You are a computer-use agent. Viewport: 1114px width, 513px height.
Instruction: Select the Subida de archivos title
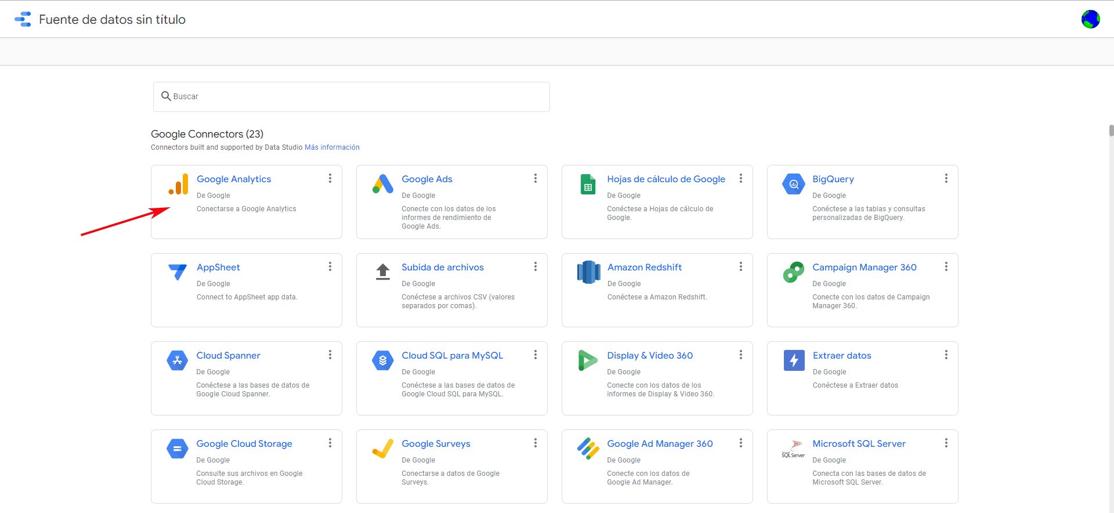coord(443,268)
